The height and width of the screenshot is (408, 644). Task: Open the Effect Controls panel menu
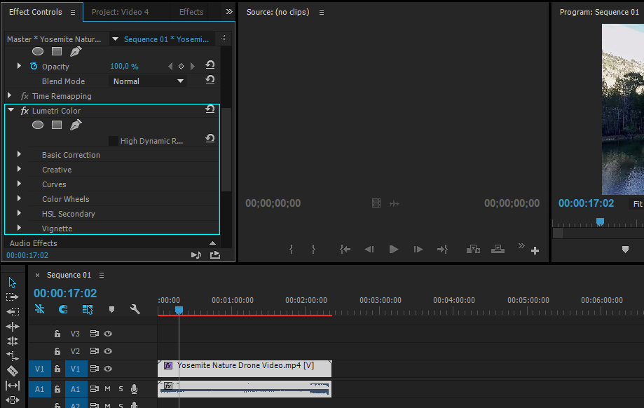click(x=72, y=12)
